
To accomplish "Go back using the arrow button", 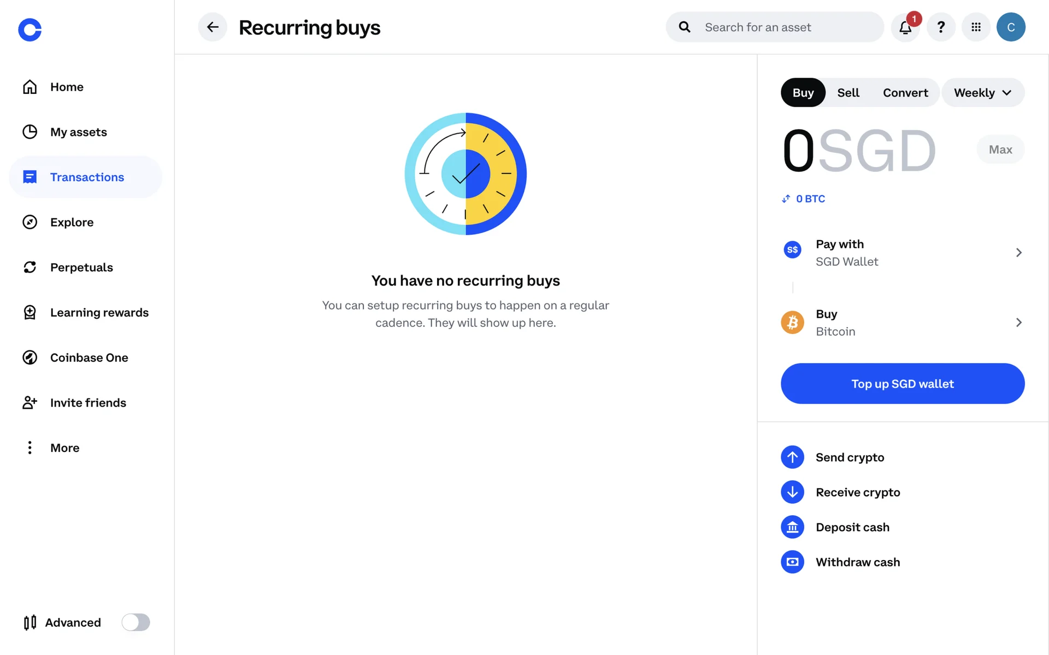I will [x=213, y=27].
